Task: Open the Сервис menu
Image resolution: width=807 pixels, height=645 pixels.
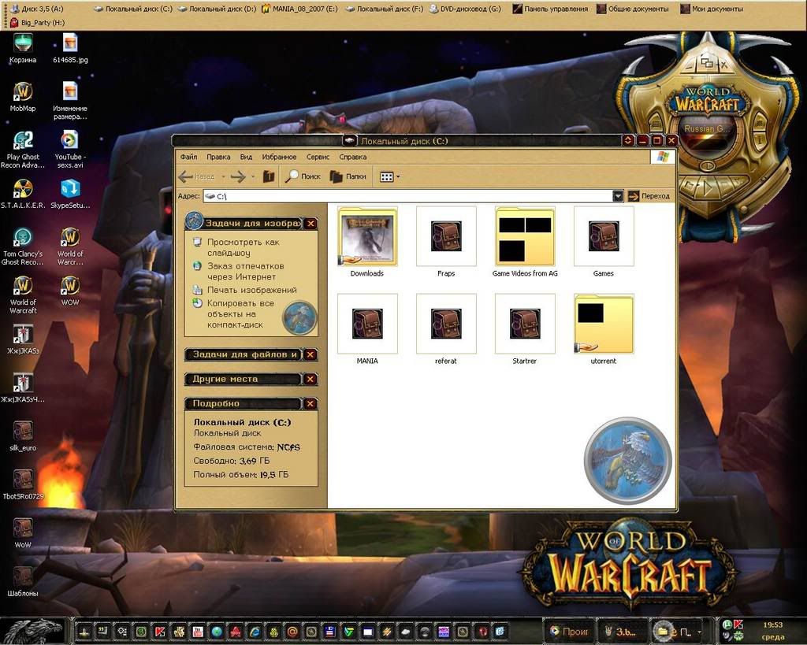Action: pos(318,157)
